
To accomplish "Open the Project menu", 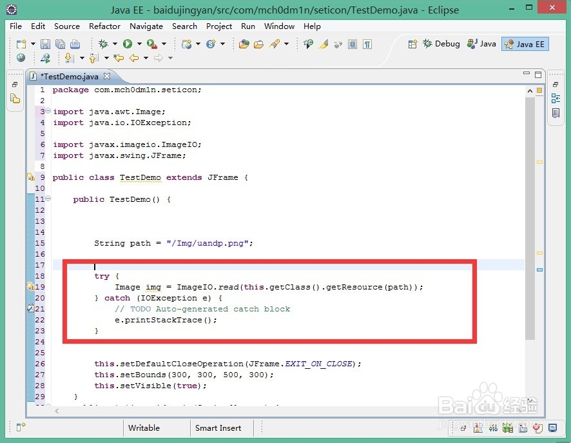I will [x=219, y=26].
